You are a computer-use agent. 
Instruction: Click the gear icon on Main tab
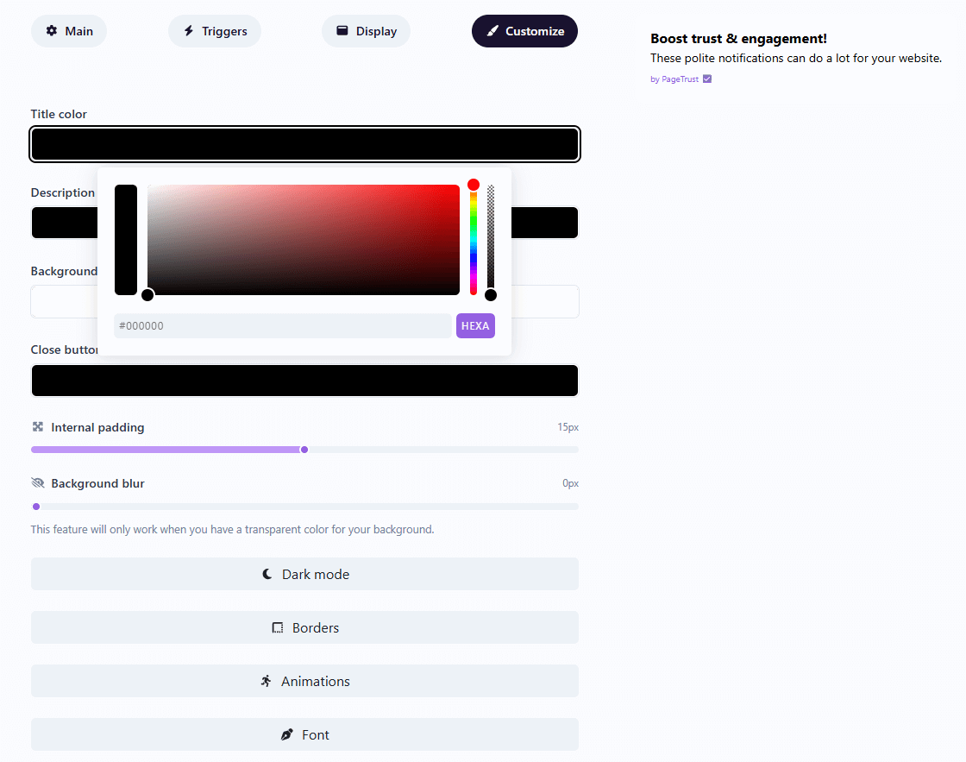click(x=52, y=31)
